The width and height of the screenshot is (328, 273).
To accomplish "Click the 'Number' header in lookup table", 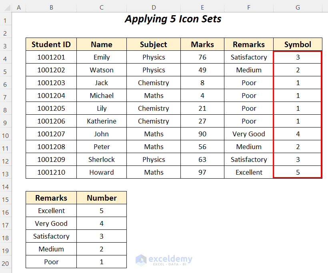I will 102,198.
